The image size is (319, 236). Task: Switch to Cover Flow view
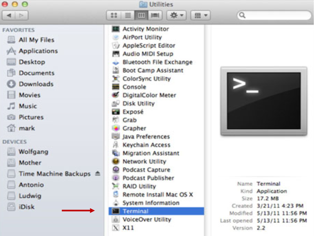pyautogui.click(x=155, y=15)
